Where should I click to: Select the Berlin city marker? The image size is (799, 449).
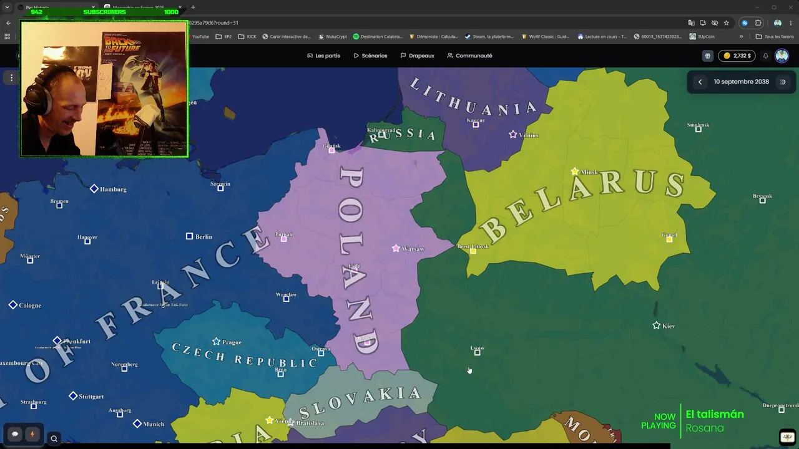[x=189, y=236]
